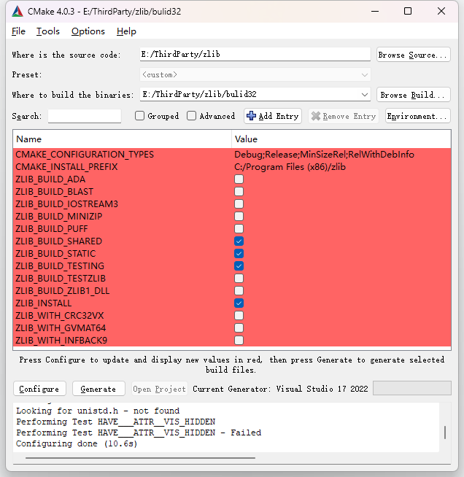Enable ZLIB_BUILD_ZLIB1_DLL checkbox
Screen dimensions: 464x477
click(239, 291)
